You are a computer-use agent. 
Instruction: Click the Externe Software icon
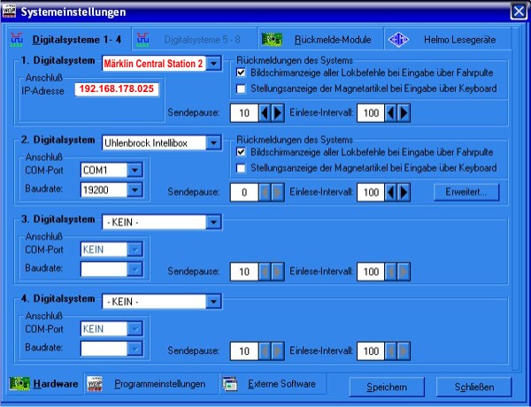point(230,384)
